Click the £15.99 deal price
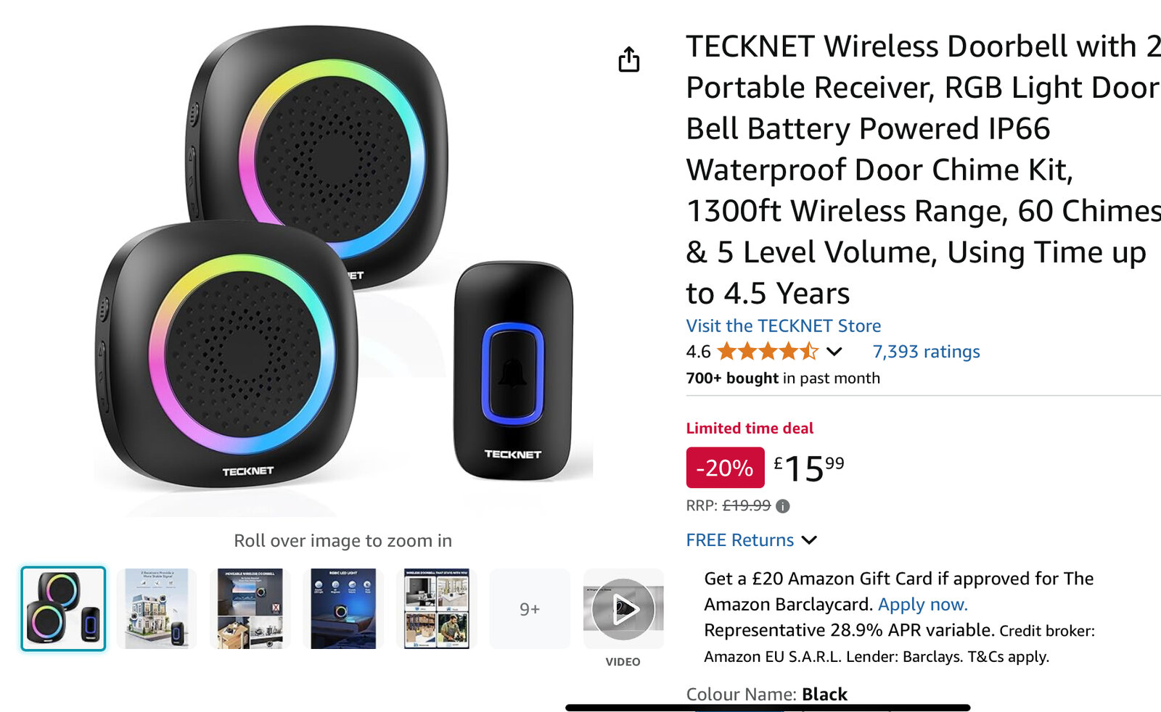The width and height of the screenshot is (1161, 712). coord(809,468)
